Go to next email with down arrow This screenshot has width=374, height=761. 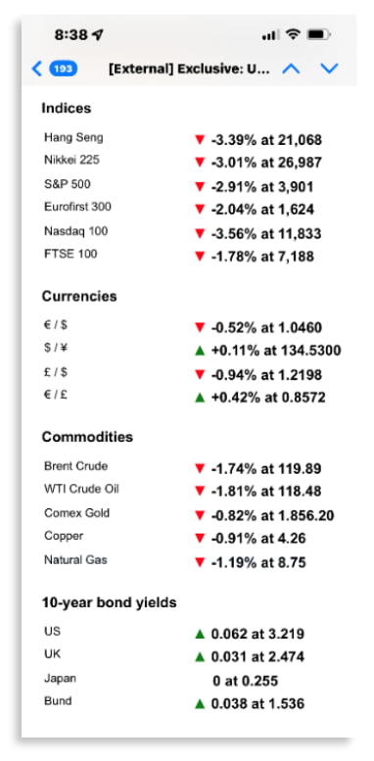pyautogui.click(x=329, y=69)
